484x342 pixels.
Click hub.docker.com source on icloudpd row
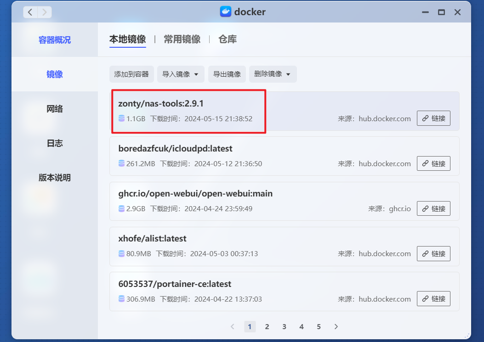(x=385, y=164)
